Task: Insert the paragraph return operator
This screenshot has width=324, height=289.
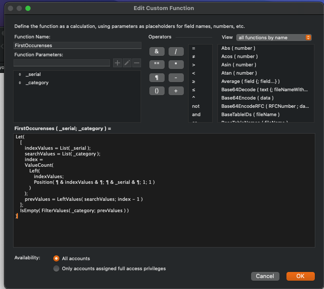Action: pyautogui.click(x=157, y=78)
